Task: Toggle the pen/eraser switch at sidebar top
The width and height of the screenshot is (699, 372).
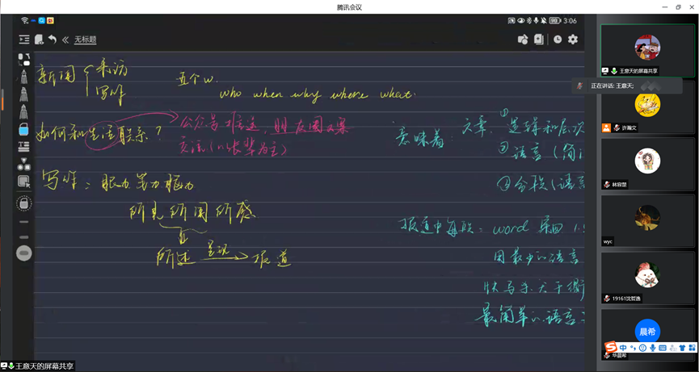Action: coord(23,60)
